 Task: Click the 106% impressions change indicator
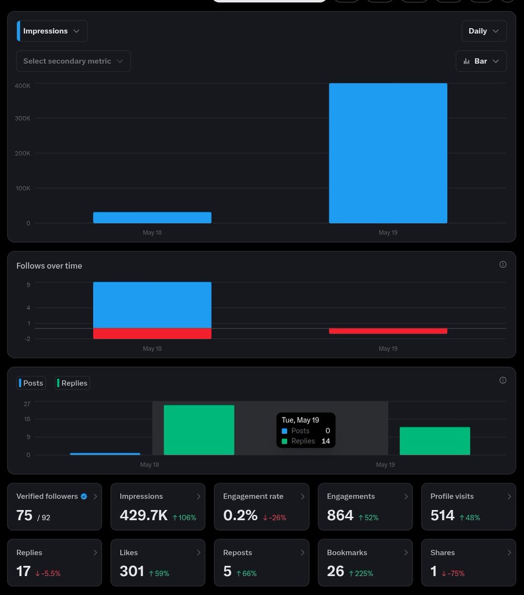pos(184,517)
